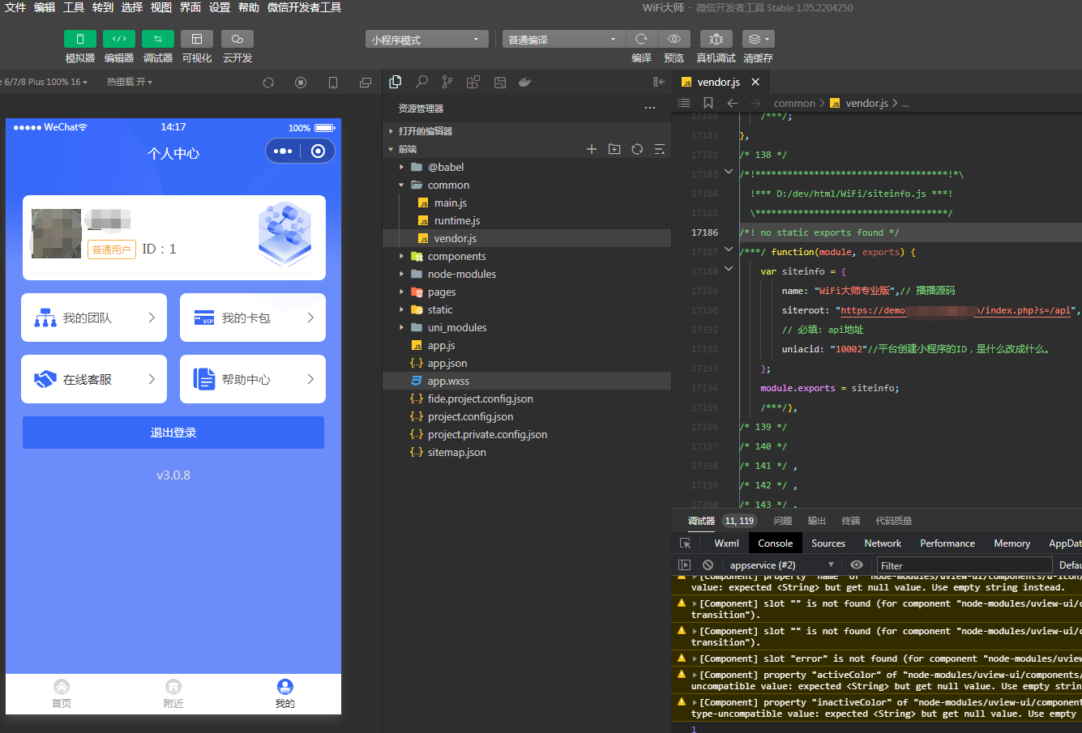Open the 文件 menu
This screenshot has width=1082, height=733.
click(15, 7)
